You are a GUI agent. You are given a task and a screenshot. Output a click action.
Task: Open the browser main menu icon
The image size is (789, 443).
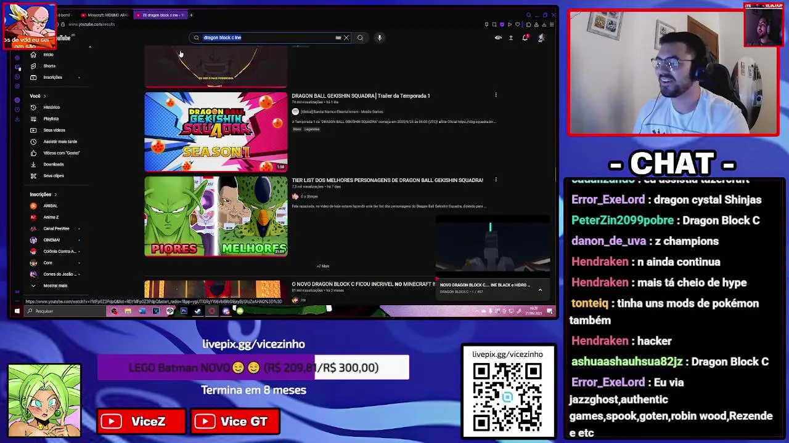click(552, 25)
